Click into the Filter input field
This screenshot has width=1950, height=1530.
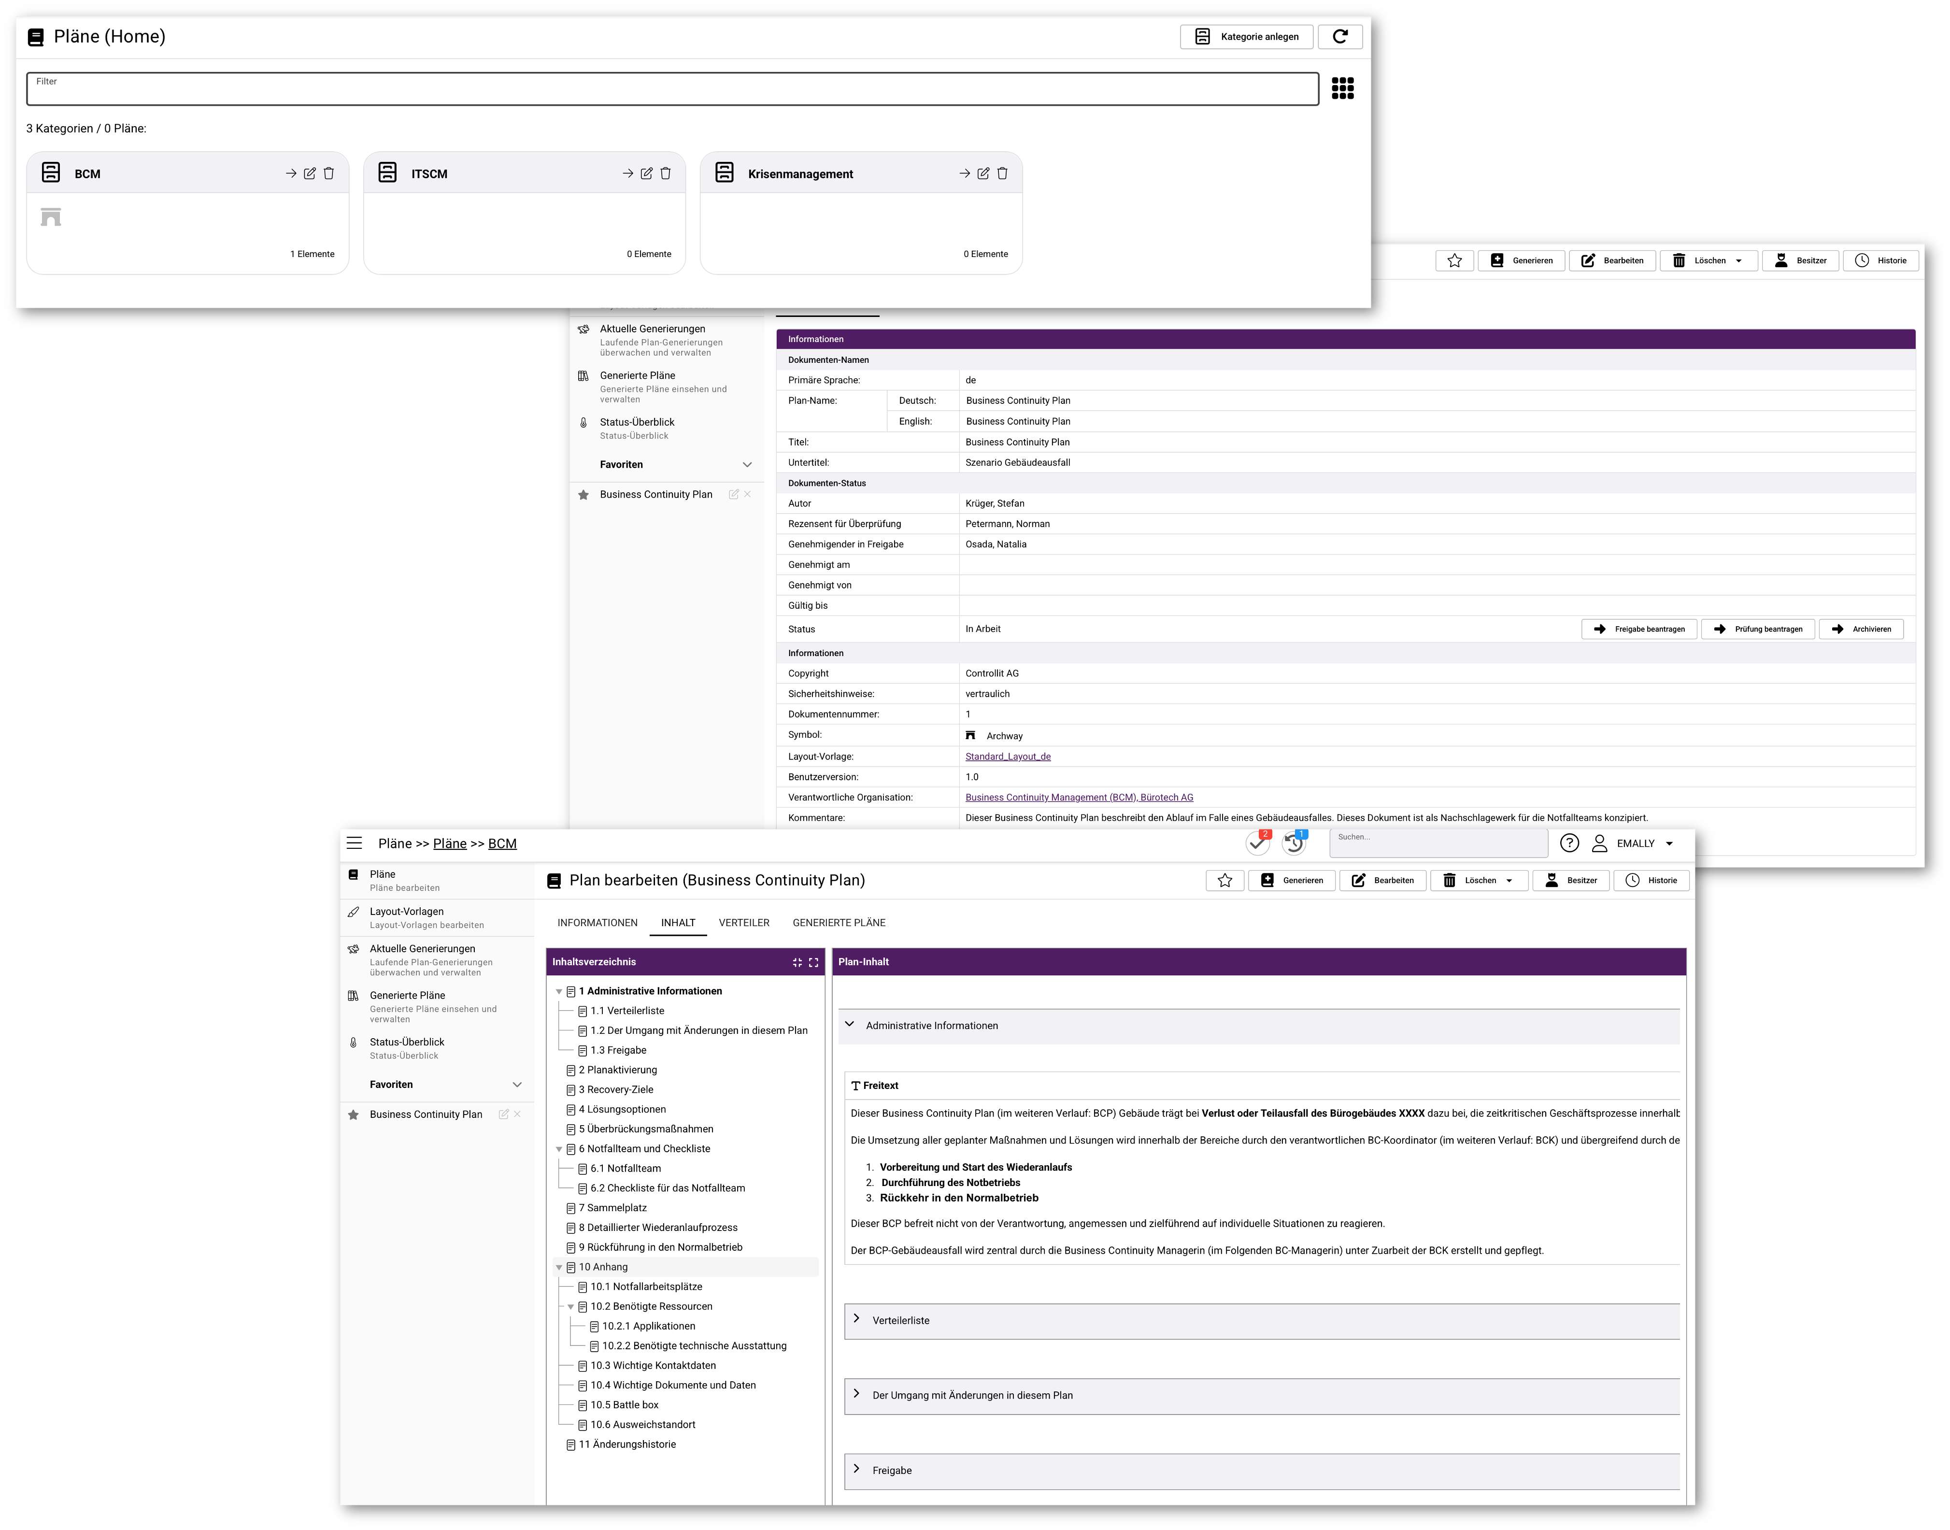(x=672, y=89)
